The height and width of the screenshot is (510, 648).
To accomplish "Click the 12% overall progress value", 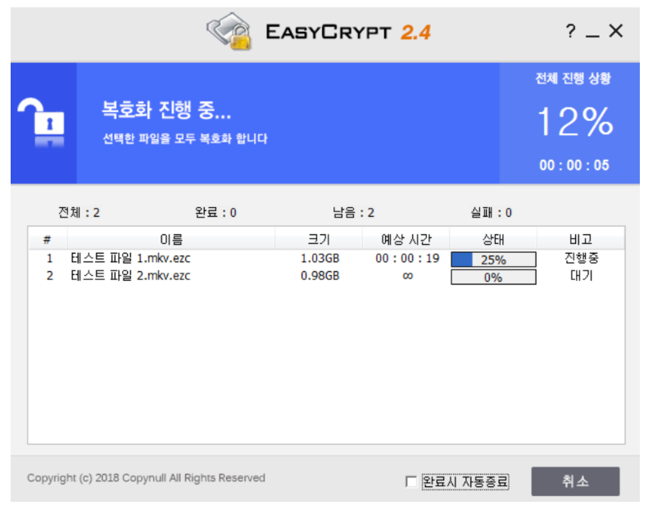I will pyautogui.click(x=575, y=121).
